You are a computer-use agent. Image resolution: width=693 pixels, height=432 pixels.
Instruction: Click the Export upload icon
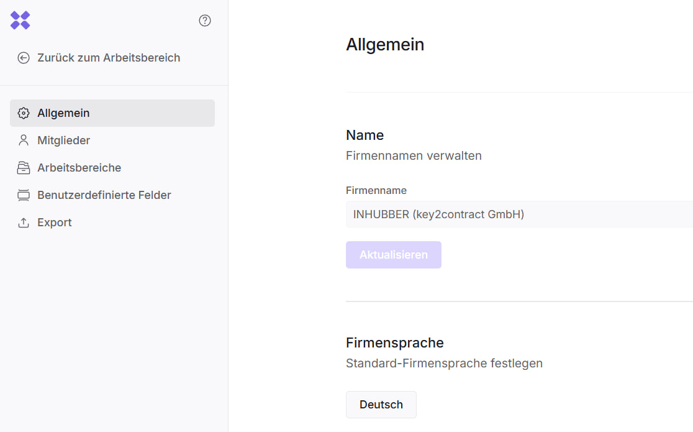tap(24, 223)
